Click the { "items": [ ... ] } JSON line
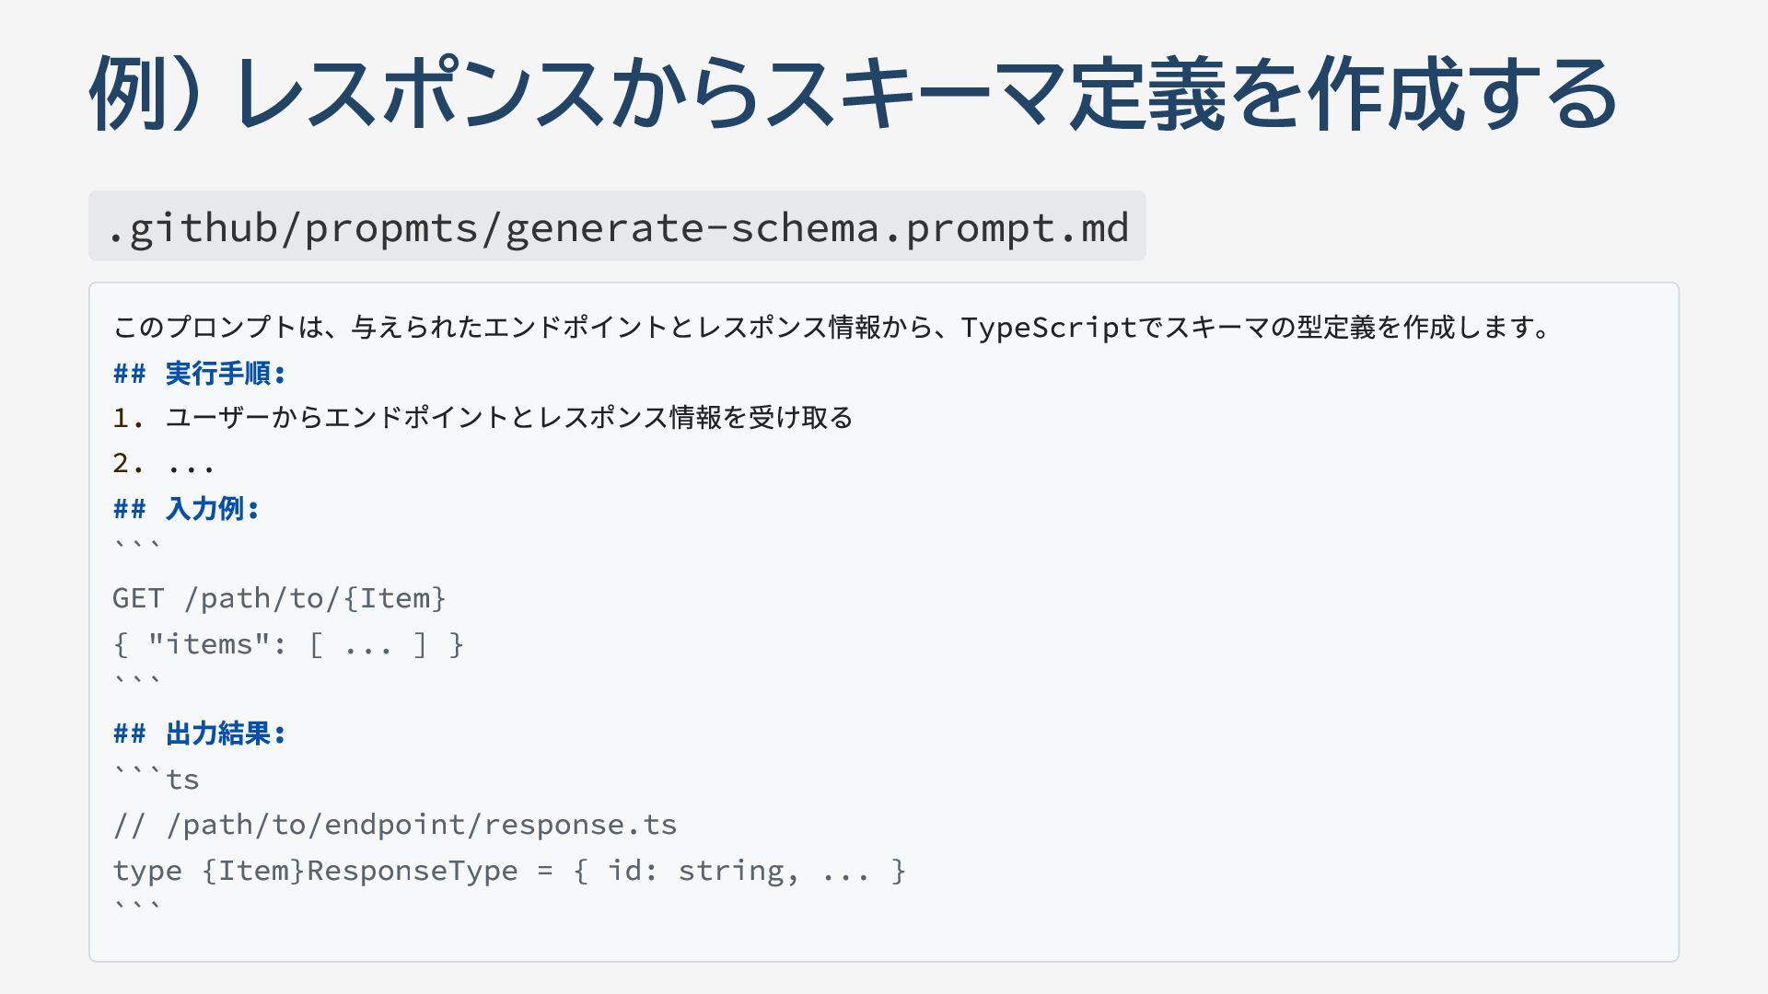Viewport: 1768px width, 994px height. 287,644
